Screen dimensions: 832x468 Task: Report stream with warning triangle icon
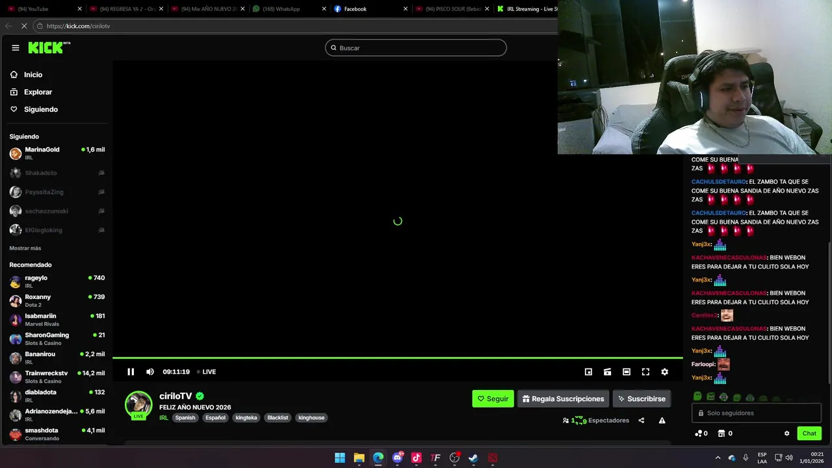(662, 421)
